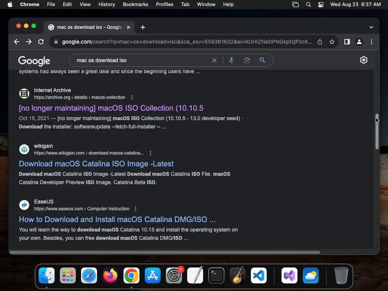Click the wikigain.com result URL
This screenshot has height=291, width=388.
click(89, 153)
